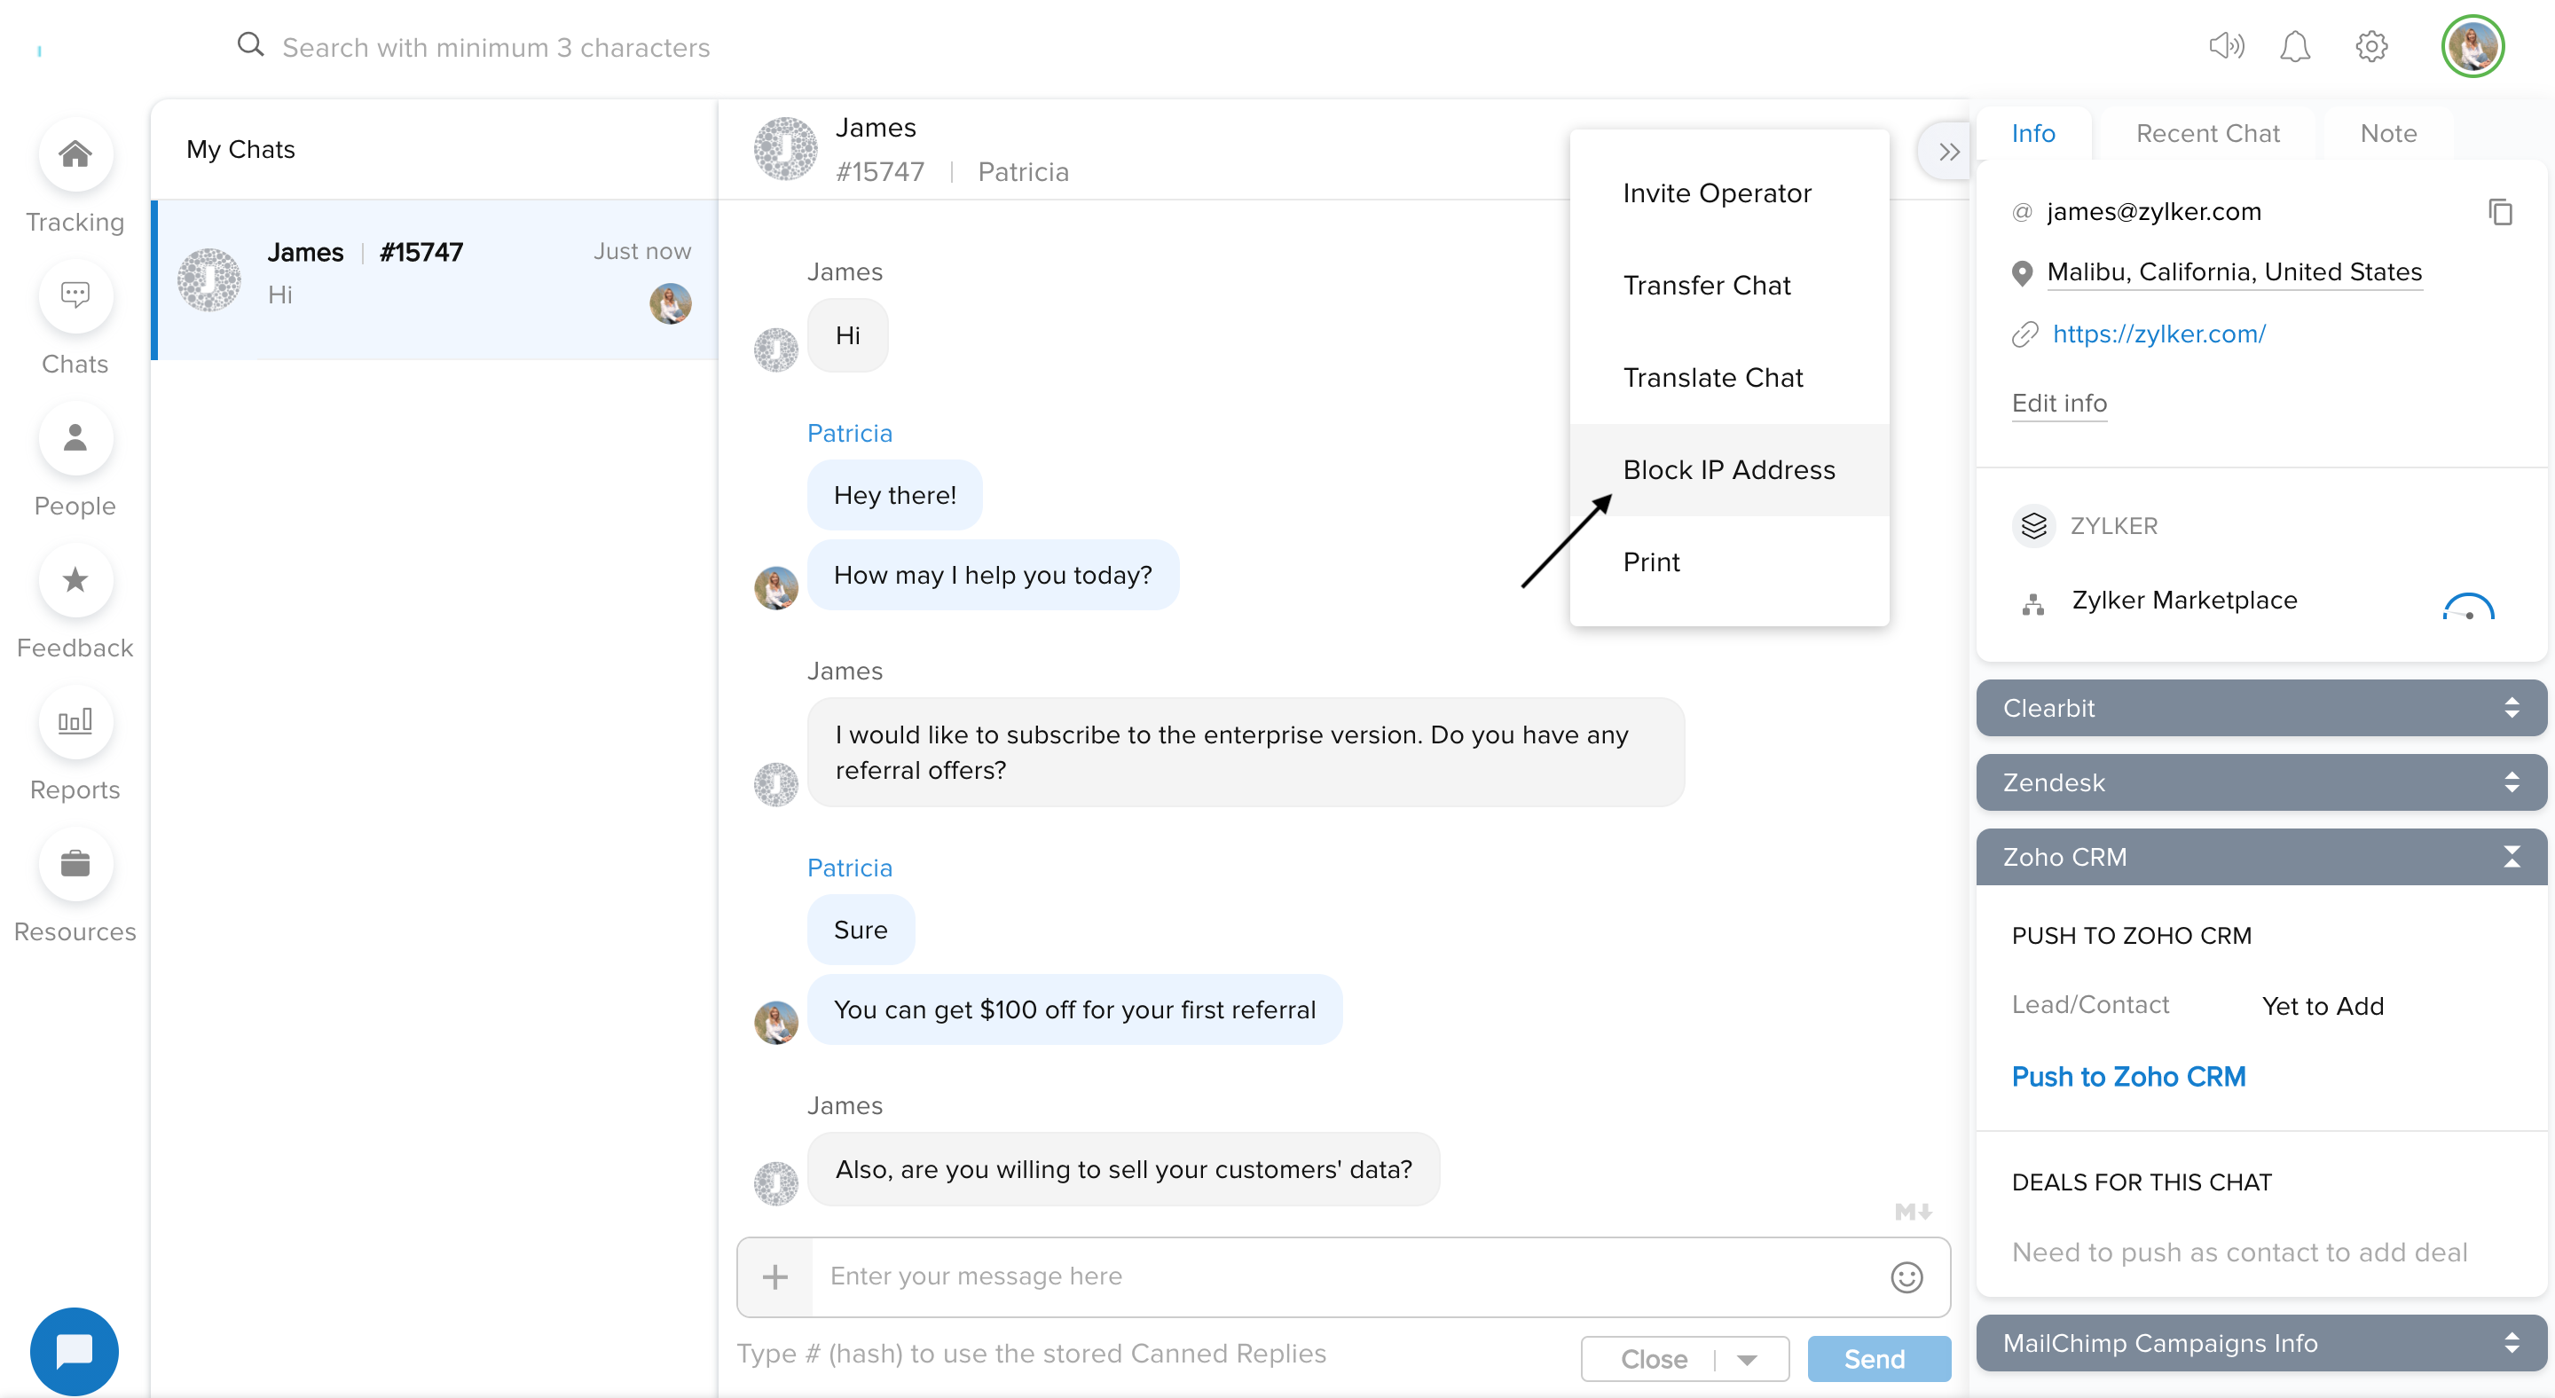The image size is (2555, 1398).
Task: Open the Reports chart icon
Action: (x=75, y=722)
